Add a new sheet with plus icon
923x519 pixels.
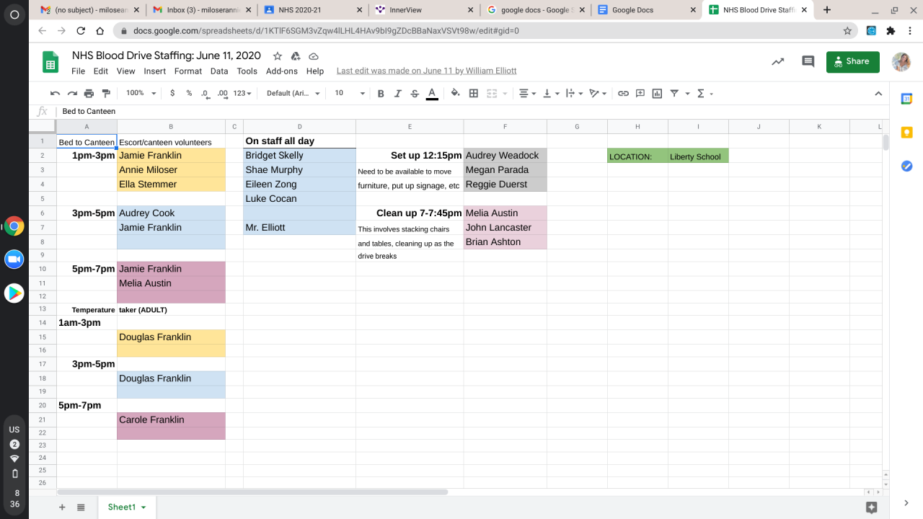[x=62, y=507]
